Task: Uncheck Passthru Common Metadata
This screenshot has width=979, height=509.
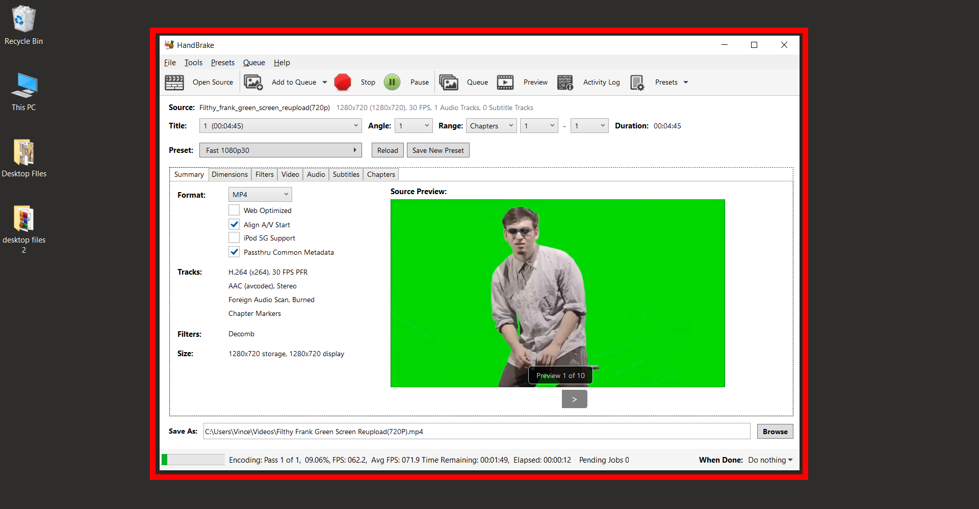Action: pyautogui.click(x=234, y=252)
